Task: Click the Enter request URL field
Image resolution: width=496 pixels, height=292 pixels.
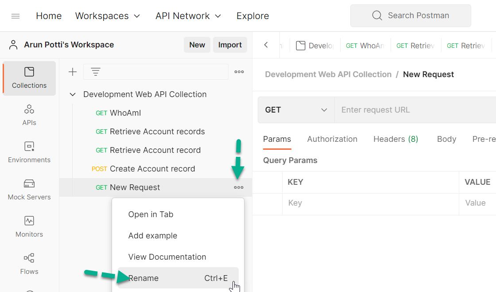Action: pyautogui.click(x=399, y=109)
